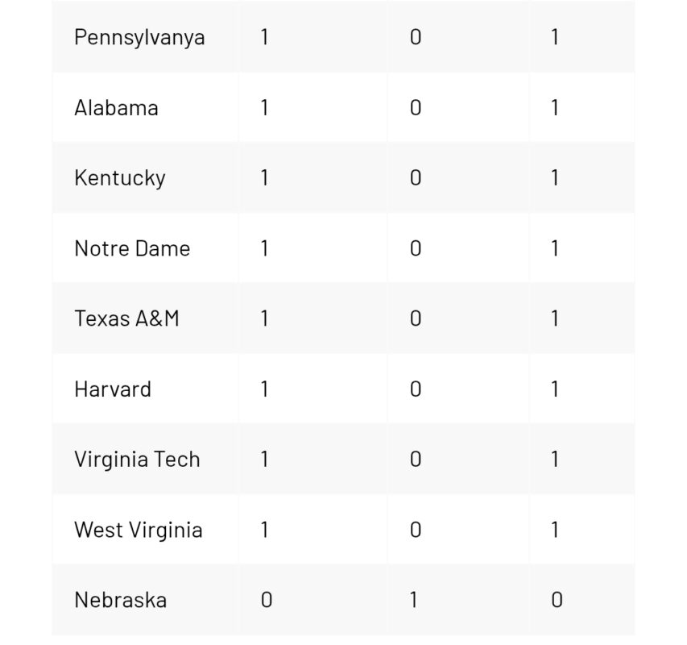Viewport: 687px width, 645px height.
Task: Click the Nebraska team name
Action: [x=120, y=600]
